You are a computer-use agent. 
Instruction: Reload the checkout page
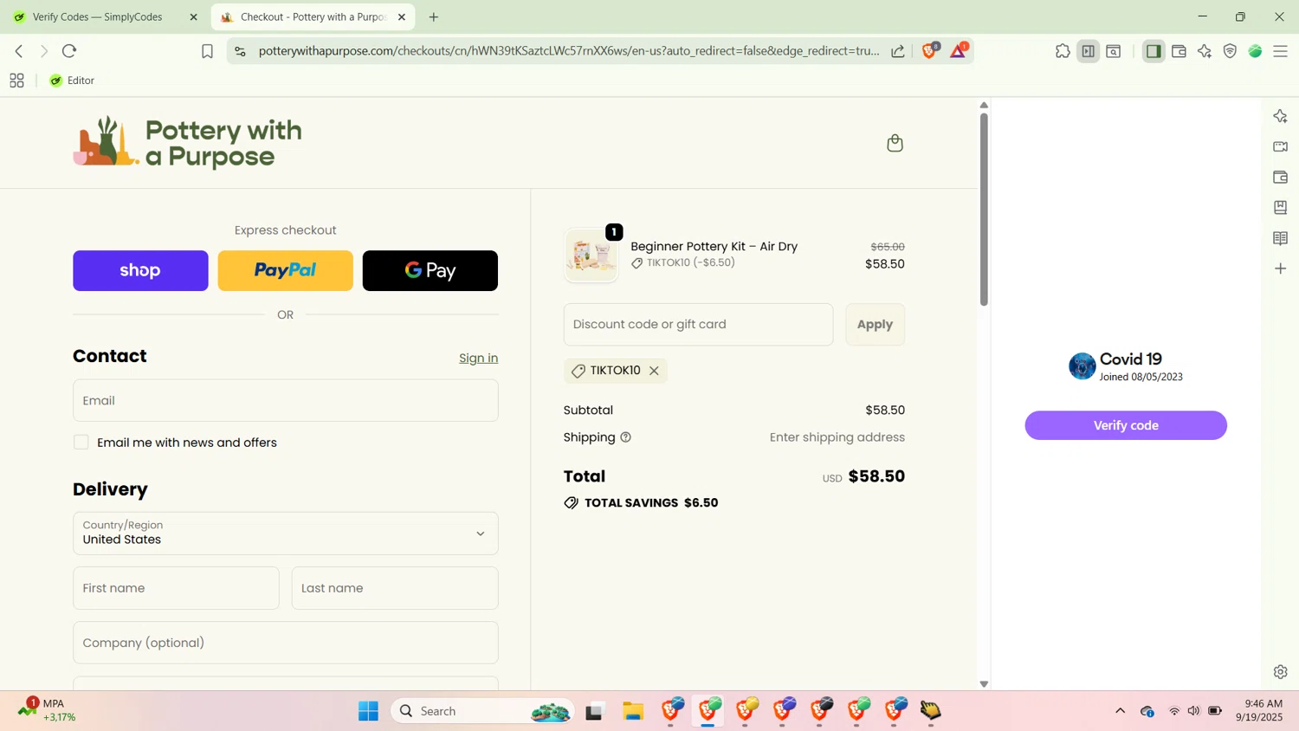tap(69, 51)
